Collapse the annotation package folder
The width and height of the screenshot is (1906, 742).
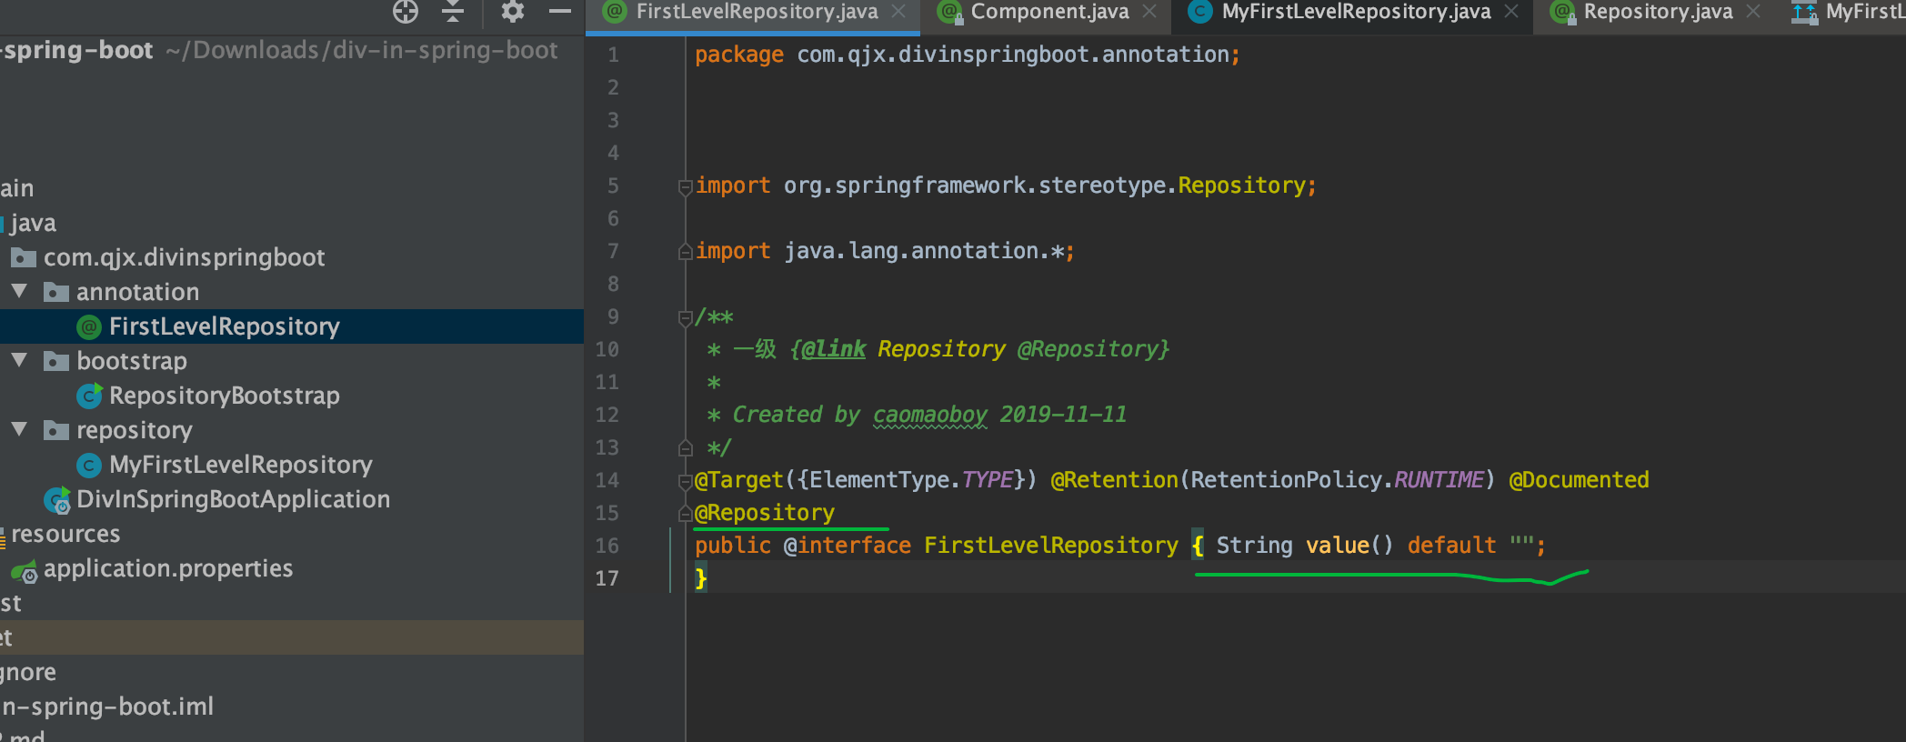[19, 292]
